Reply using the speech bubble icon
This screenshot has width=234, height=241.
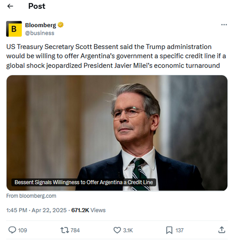[12, 230]
